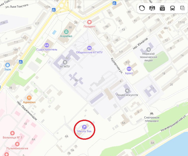Click bus stop icon near Заря
Viewport: 188px width, 156px height.
click(x=21, y=62)
